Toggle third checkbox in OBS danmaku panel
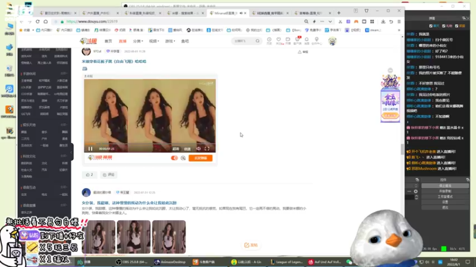The image size is (476, 267). 457,26
